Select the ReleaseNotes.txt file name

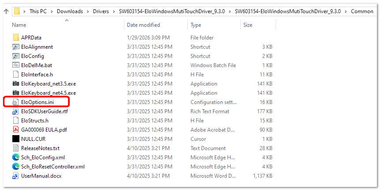point(40,148)
